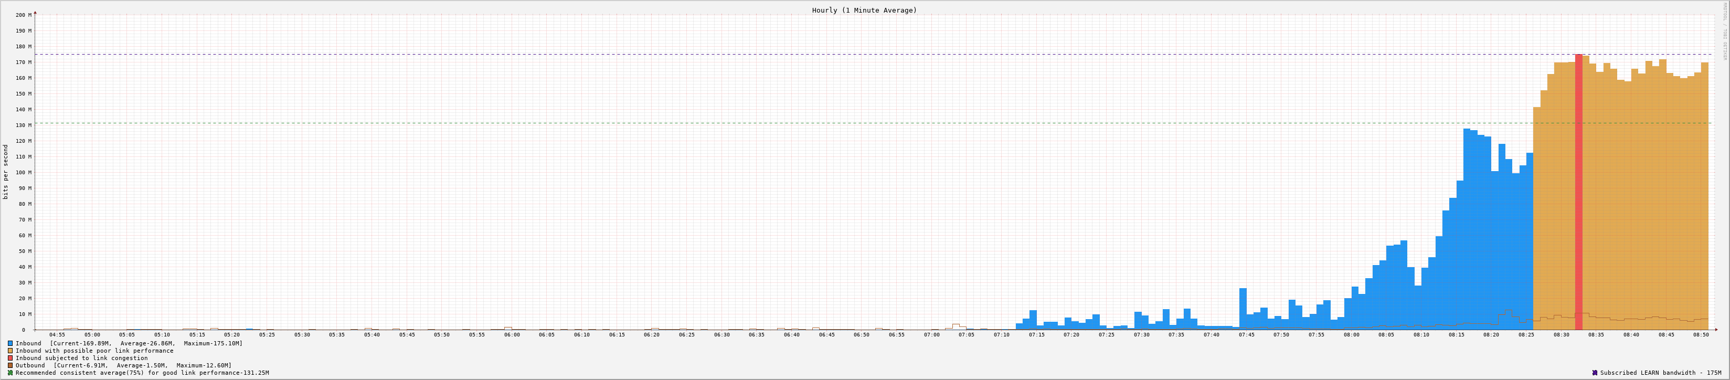Click the red link congestion legend swatch
Screen dimensions: 1730x380
[x=10, y=358]
